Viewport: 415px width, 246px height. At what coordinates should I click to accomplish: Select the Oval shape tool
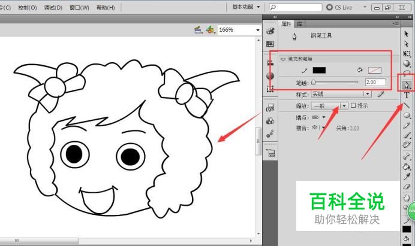tap(407, 115)
